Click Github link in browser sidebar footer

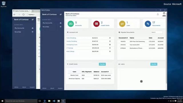[x=16, y=87]
